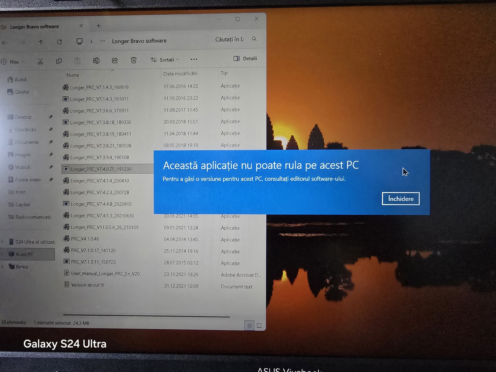Open the Nou dropdown

[x=12, y=62]
